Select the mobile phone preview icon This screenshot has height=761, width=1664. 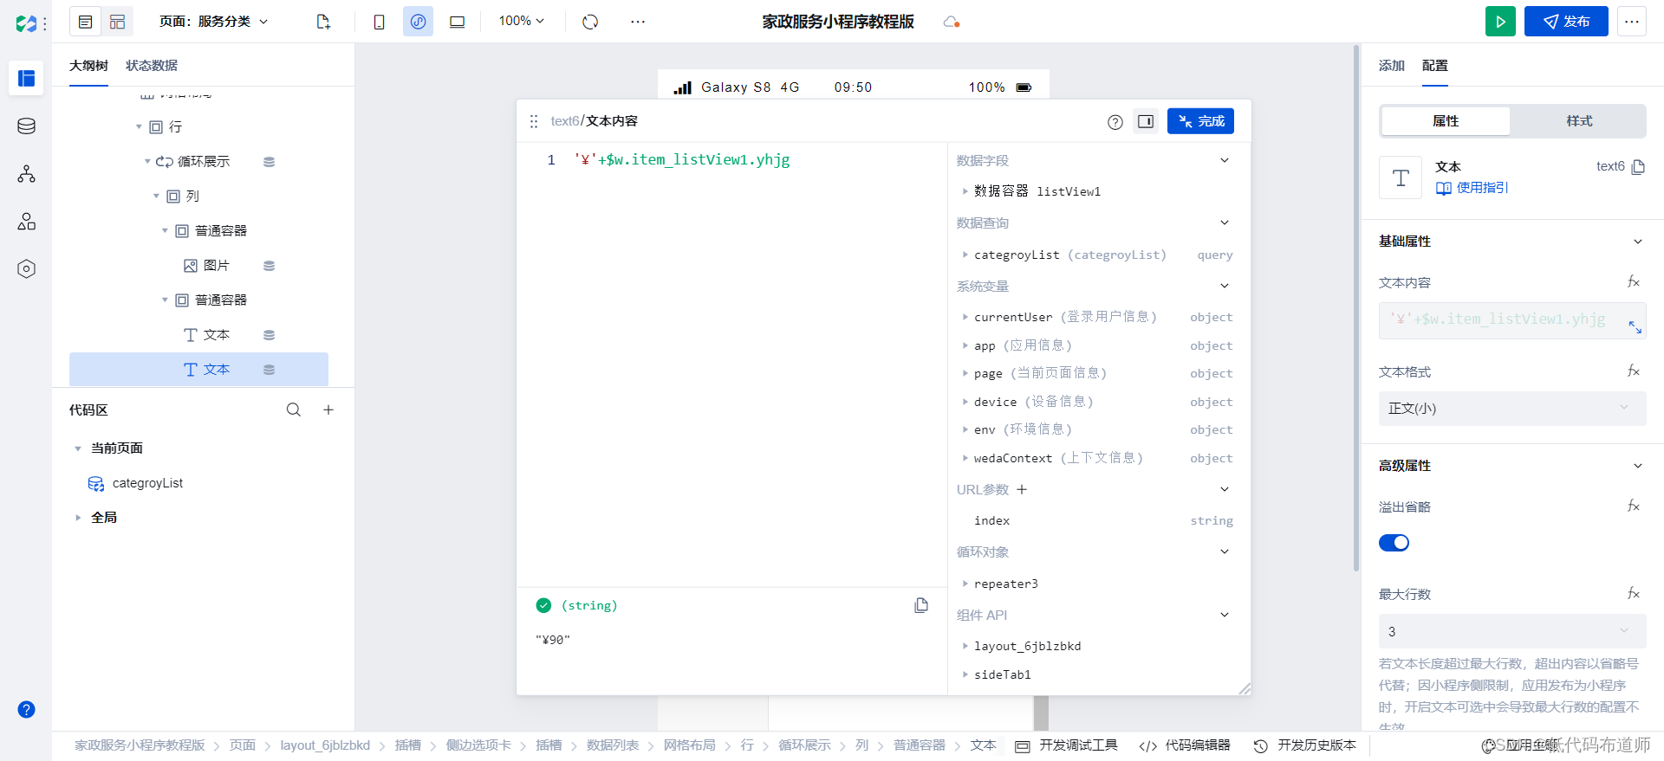click(x=379, y=22)
